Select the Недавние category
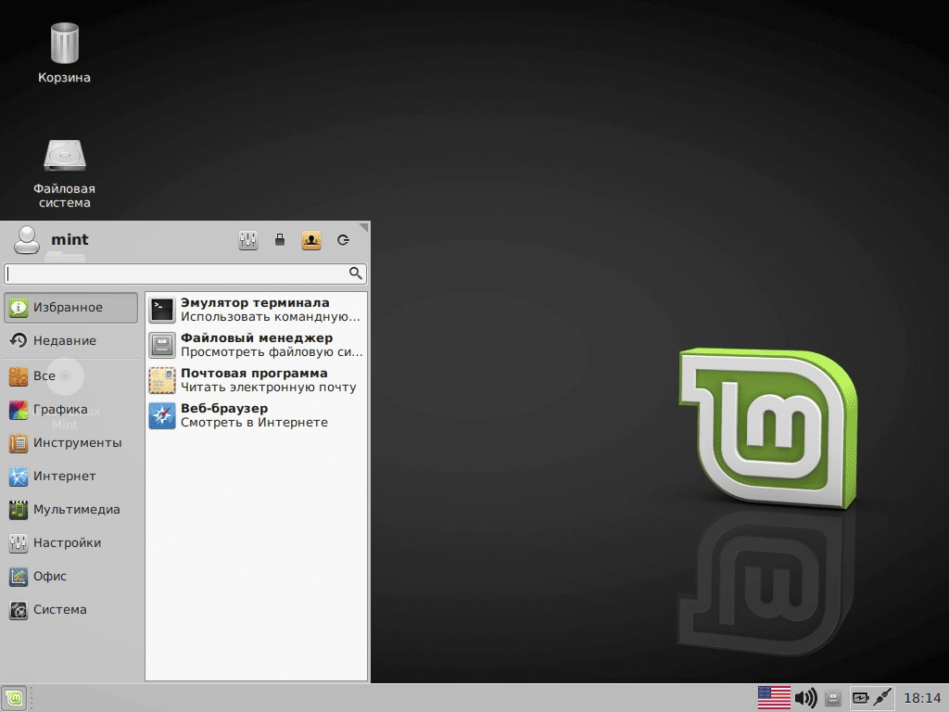Image resolution: width=949 pixels, height=712 pixels. [x=70, y=341]
